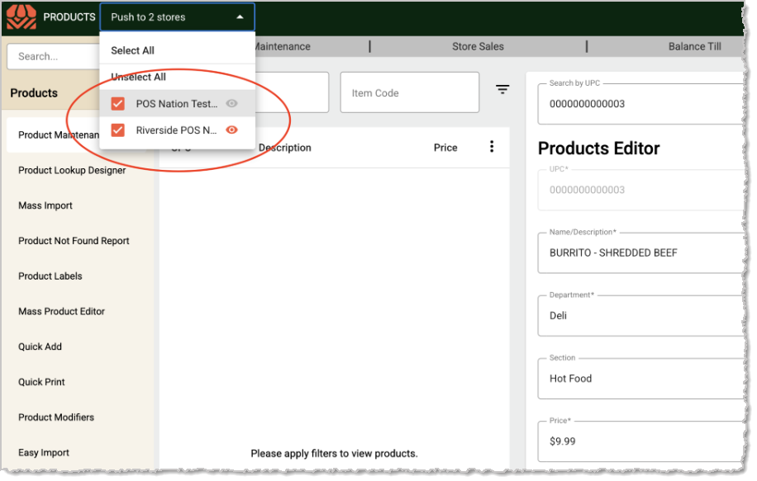Switch to the Balance Till tab
Screen dimensions: 757x481
point(694,47)
